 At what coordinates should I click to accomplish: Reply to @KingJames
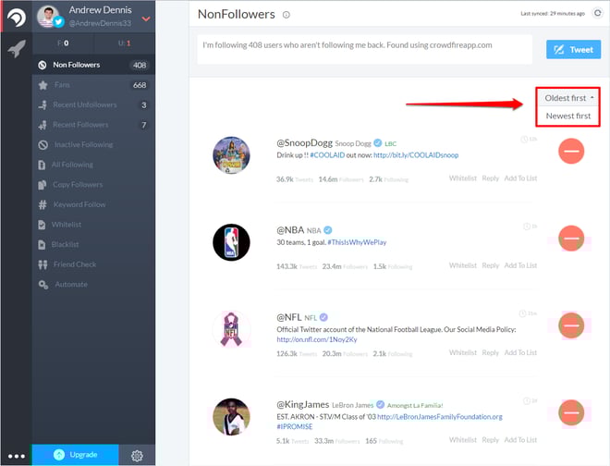tap(490, 440)
